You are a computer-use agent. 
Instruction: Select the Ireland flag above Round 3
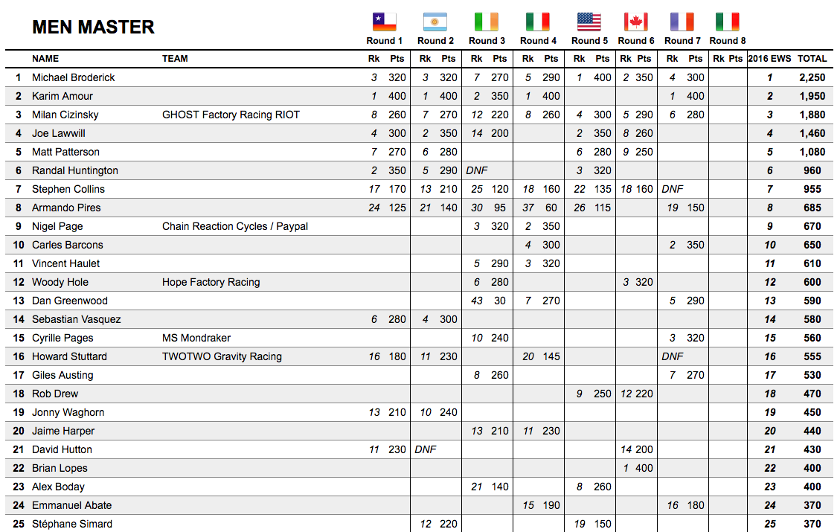tap(487, 22)
